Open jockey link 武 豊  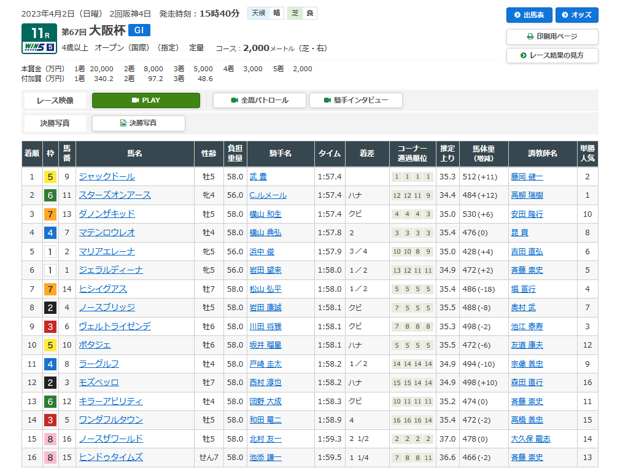[x=258, y=177]
